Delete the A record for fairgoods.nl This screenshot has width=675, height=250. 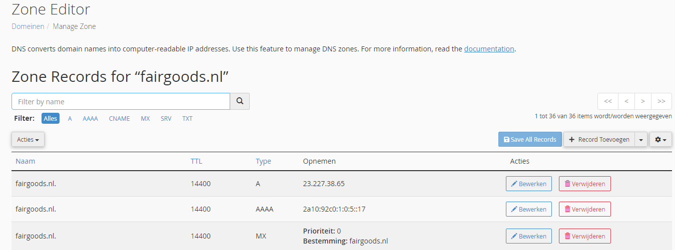(584, 184)
